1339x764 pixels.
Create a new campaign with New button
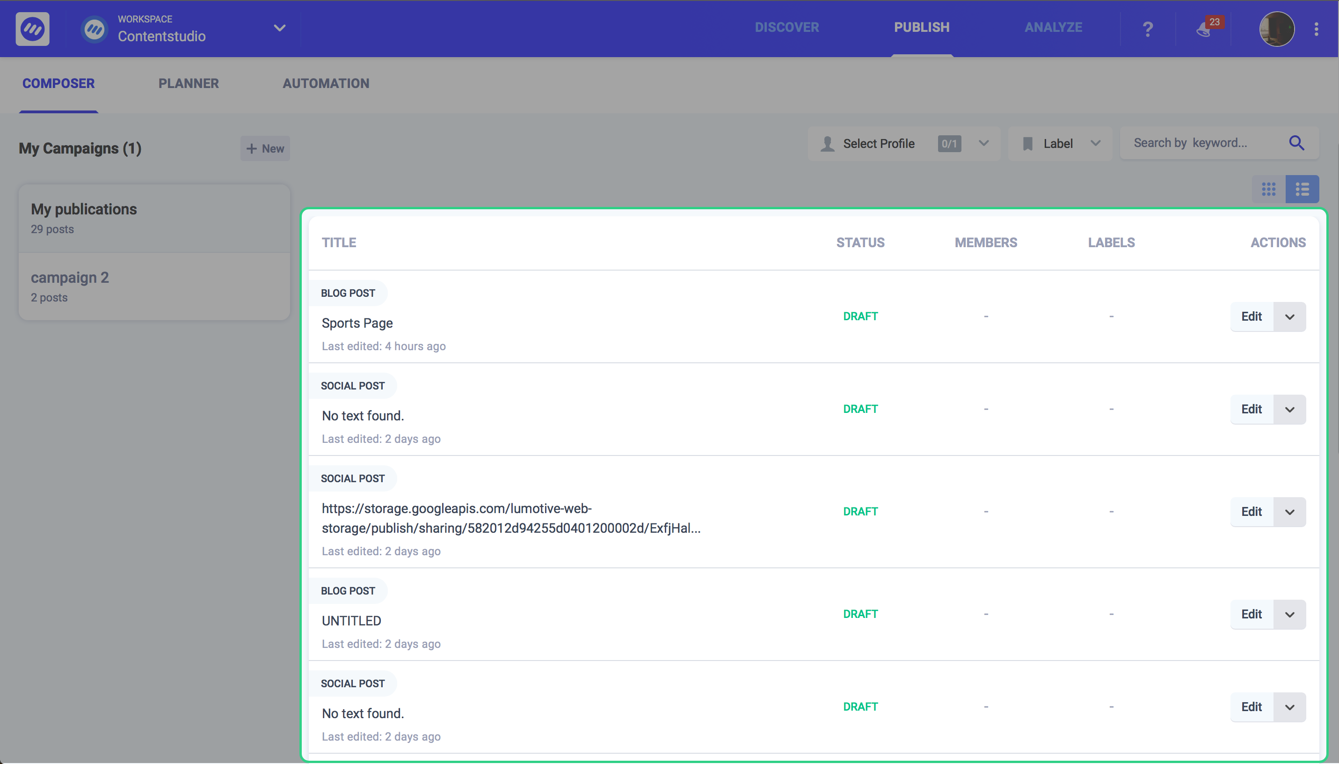click(x=265, y=148)
